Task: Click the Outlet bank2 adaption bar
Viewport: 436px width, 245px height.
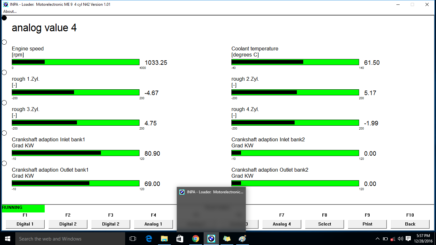Action: click(x=295, y=183)
